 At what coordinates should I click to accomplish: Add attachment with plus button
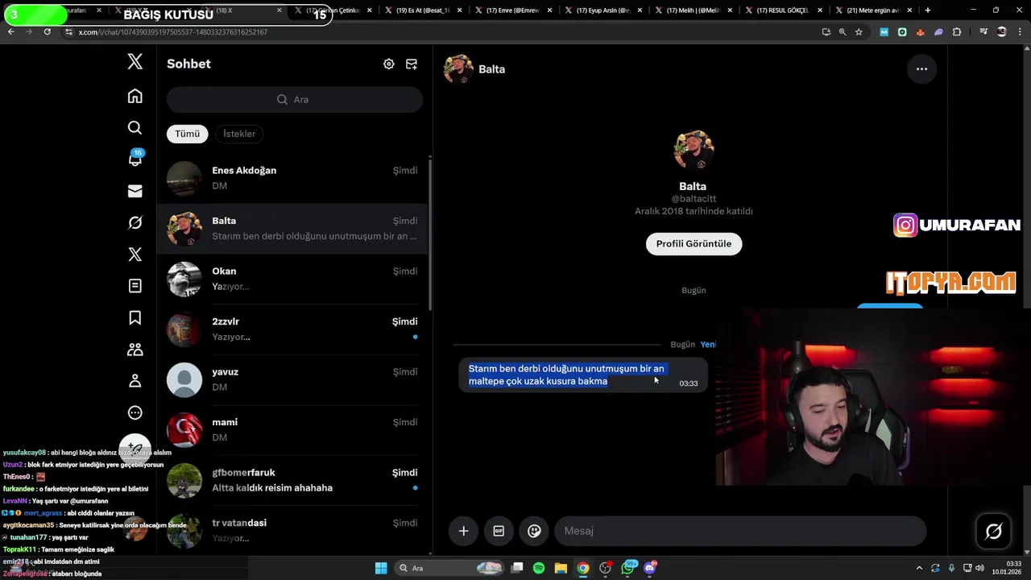463,531
